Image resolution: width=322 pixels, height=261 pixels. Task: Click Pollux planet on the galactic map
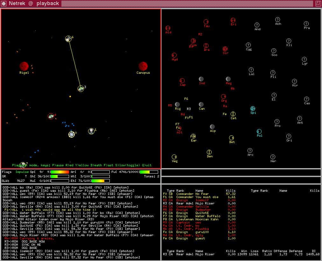point(259,131)
